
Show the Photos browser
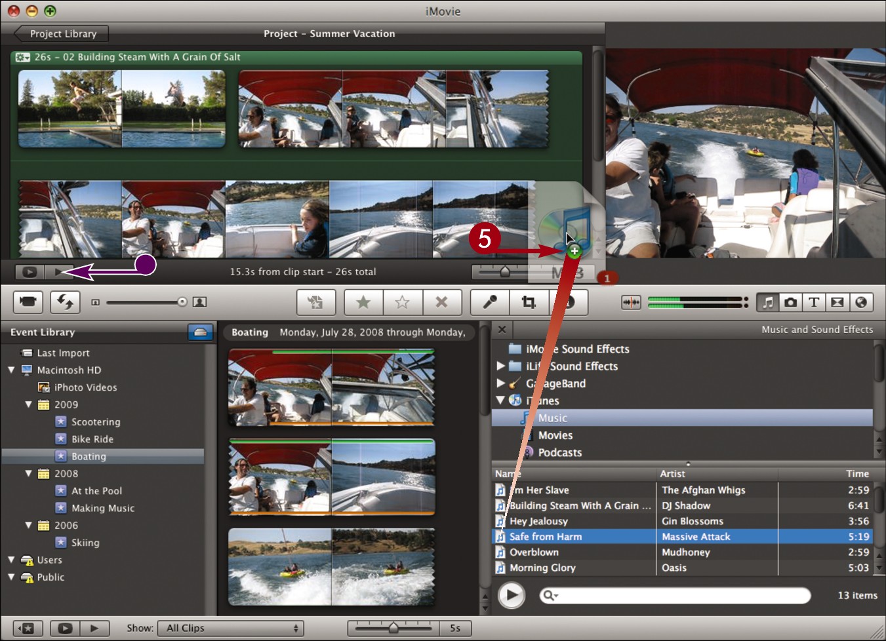[791, 302]
